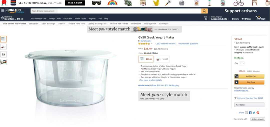Screen dimensions: 270x127
Task: Click the Add to List button
Action: (x=249, y=105)
